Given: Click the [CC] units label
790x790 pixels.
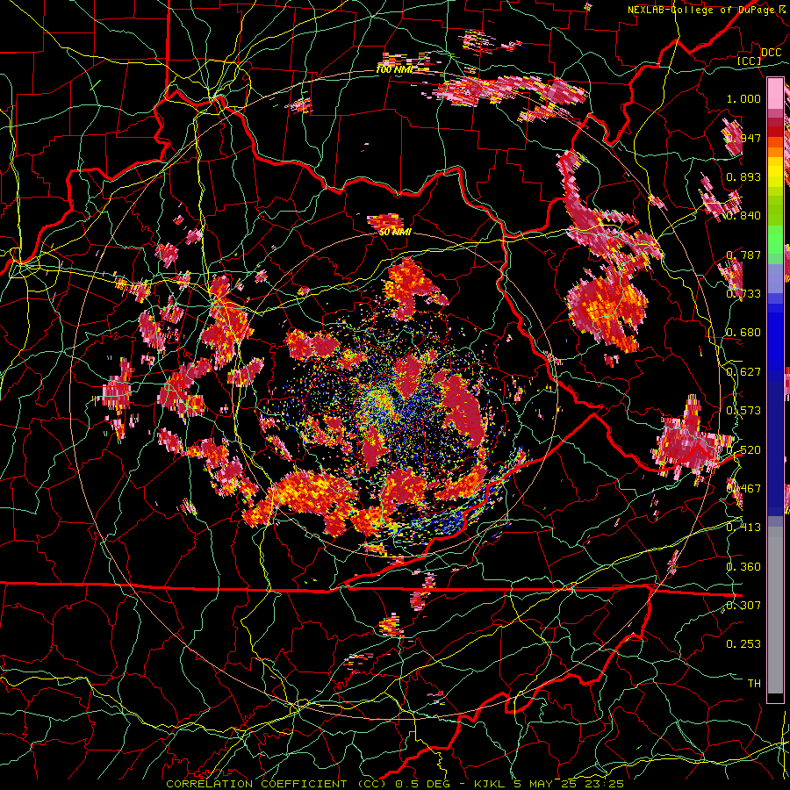Looking at the screenshot, I should 750,61.
